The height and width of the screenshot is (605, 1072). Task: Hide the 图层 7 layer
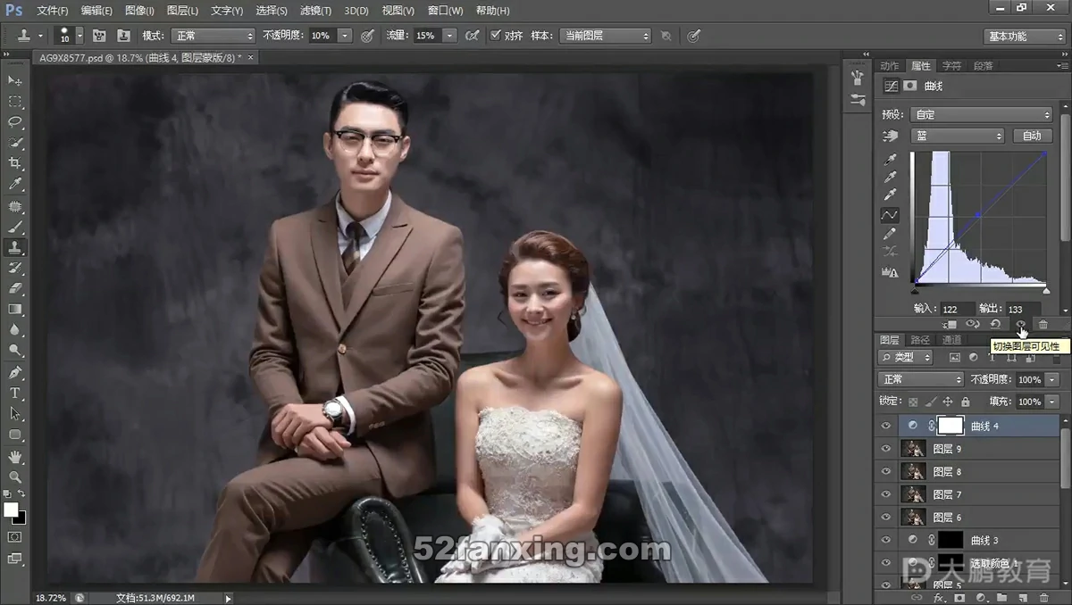coord(886,494)
